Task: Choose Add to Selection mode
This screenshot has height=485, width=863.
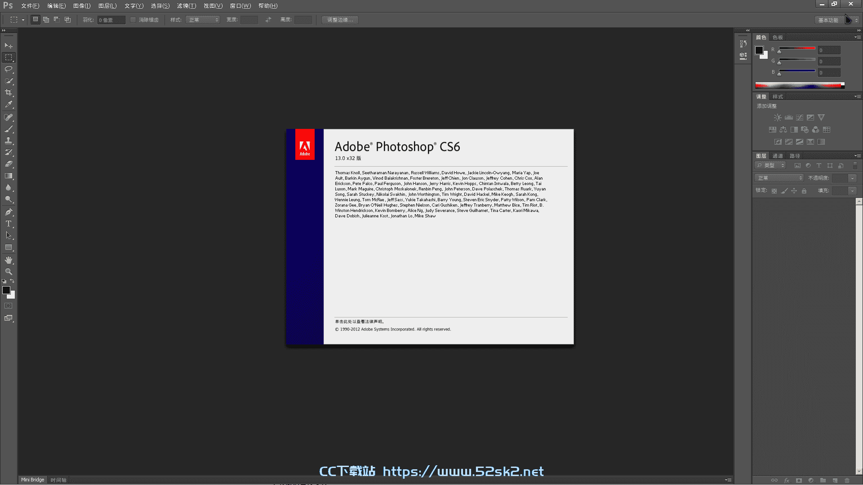Action: click(x=46, y=20)
